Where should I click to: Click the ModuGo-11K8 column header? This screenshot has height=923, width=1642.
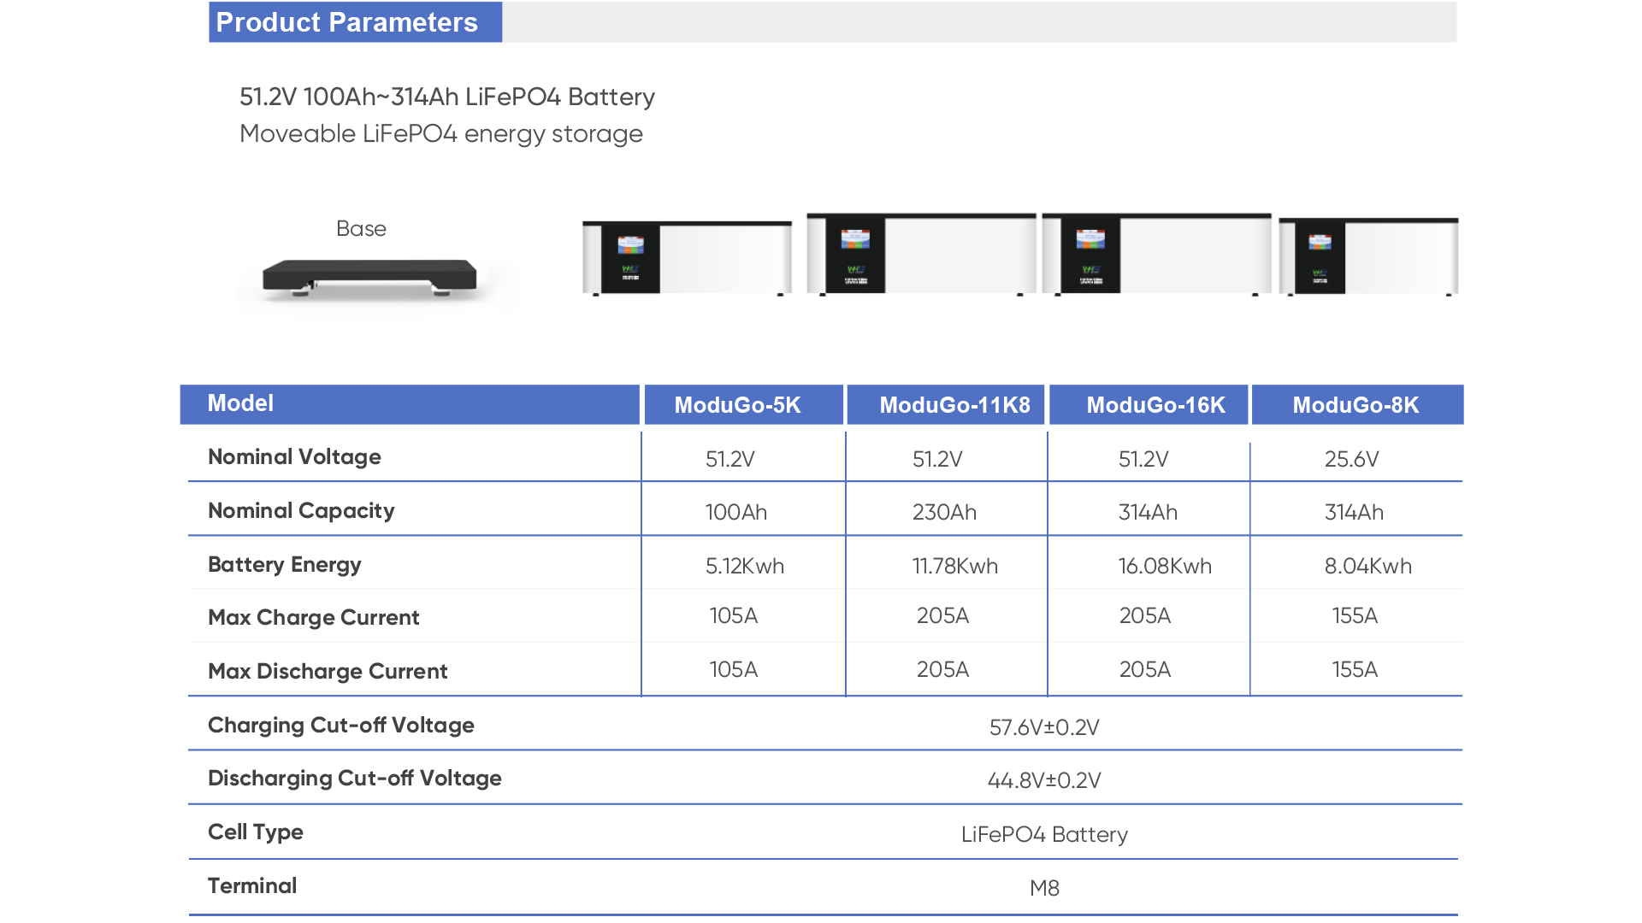click(x=954, y=405)
